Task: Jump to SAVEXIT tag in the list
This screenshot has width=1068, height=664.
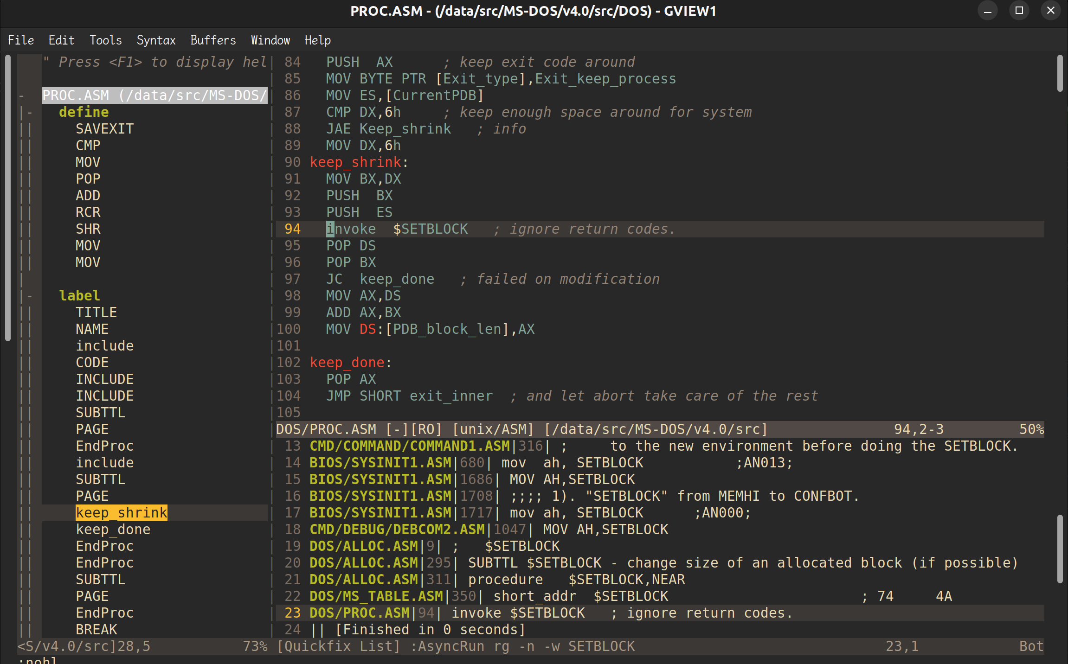Action: click(105, 129)
